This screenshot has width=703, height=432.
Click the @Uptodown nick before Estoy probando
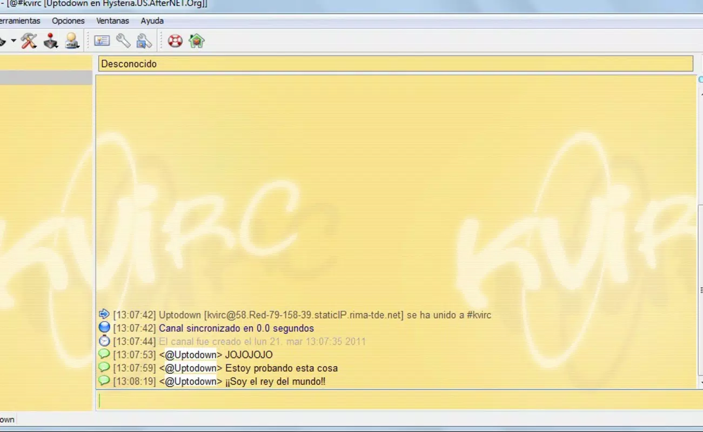[191, 368]
